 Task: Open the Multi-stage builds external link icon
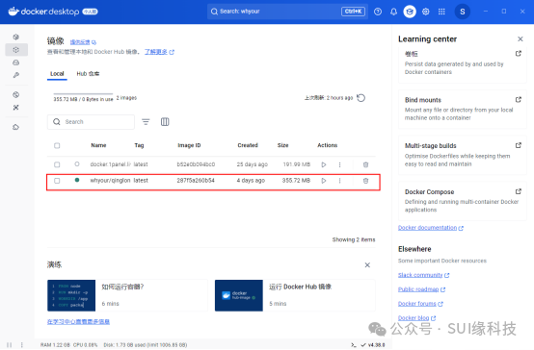[519, 145]
